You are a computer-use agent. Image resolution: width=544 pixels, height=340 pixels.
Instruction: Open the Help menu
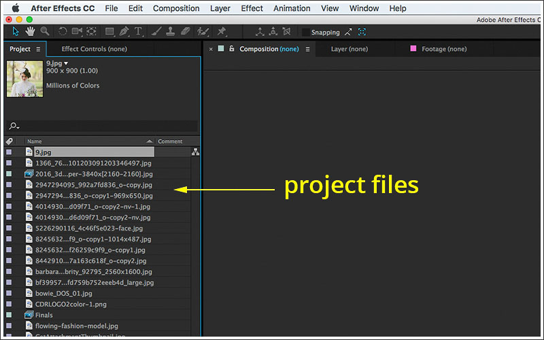tap(398, 8)
